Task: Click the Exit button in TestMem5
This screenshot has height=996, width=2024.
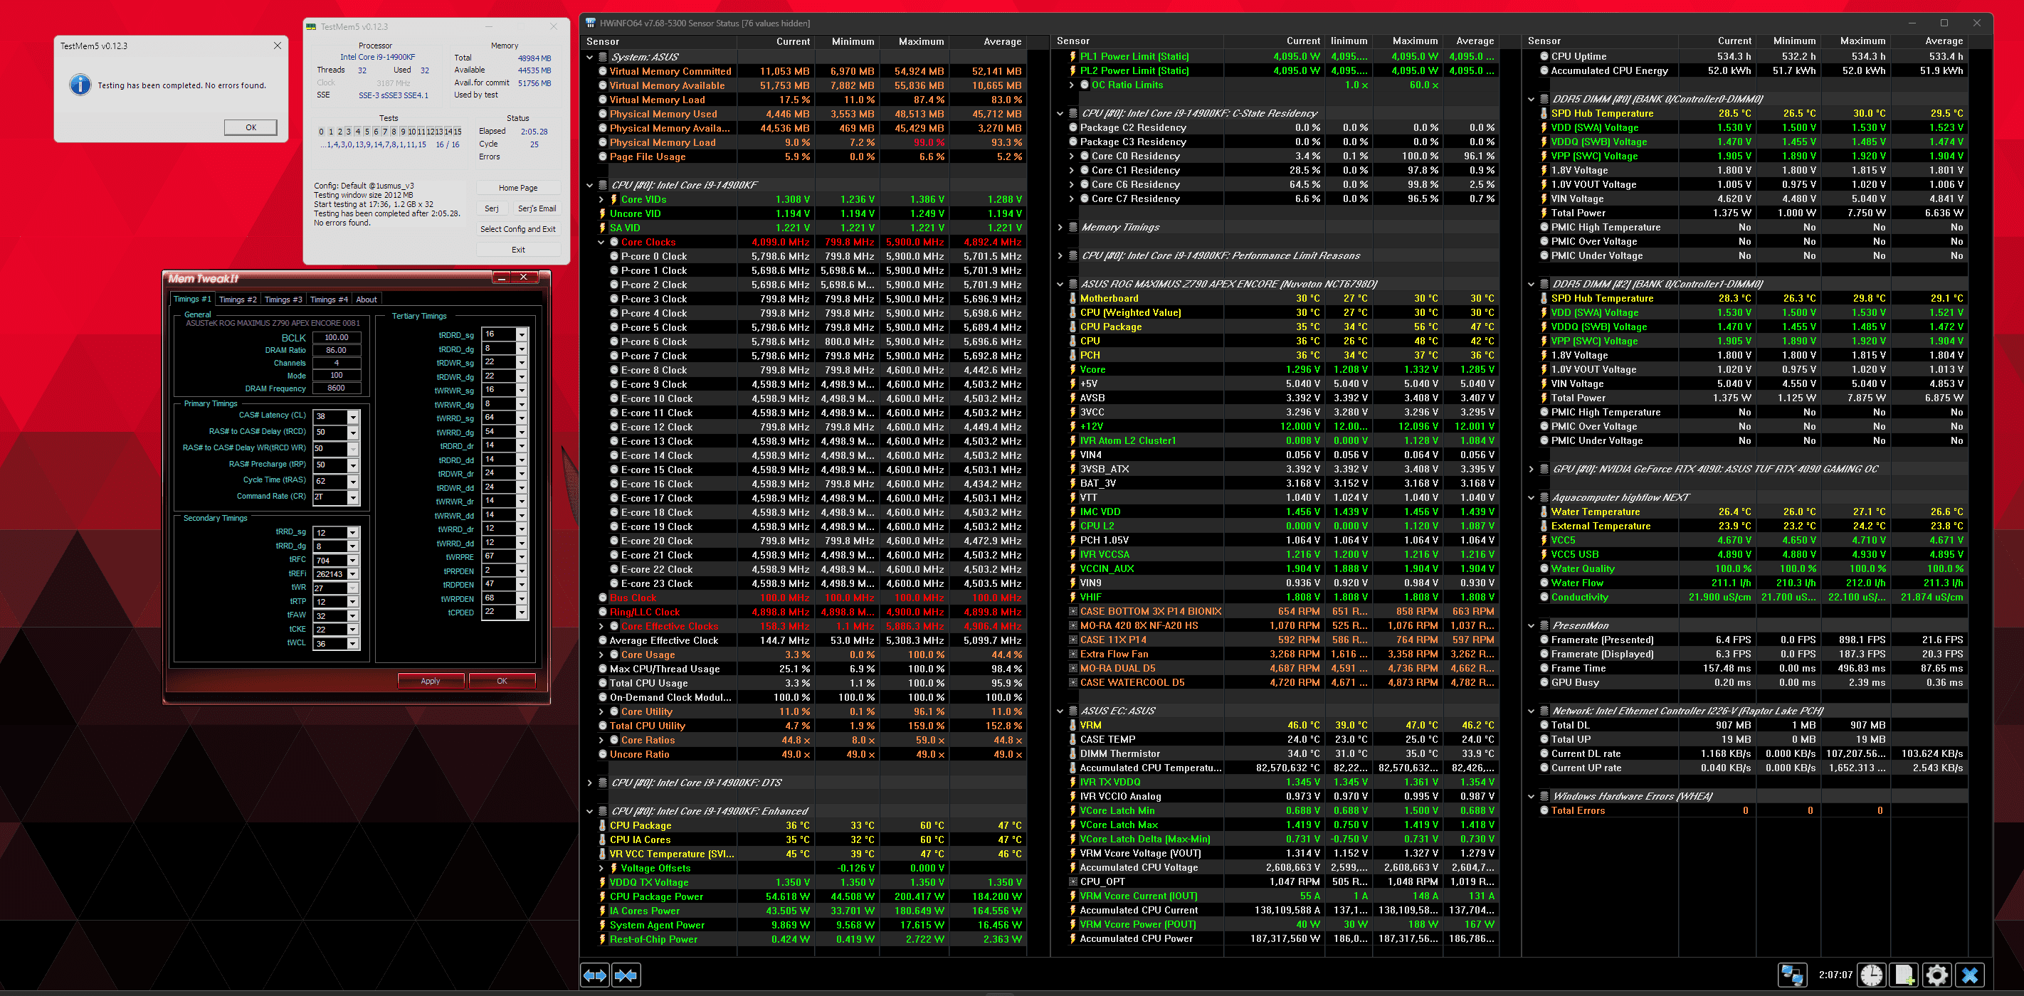Action: click(518, 250)
